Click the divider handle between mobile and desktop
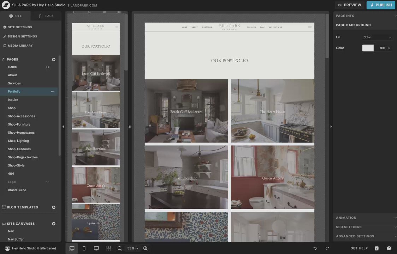The height and width of the screenshot is (254, 397). [130, 127]
